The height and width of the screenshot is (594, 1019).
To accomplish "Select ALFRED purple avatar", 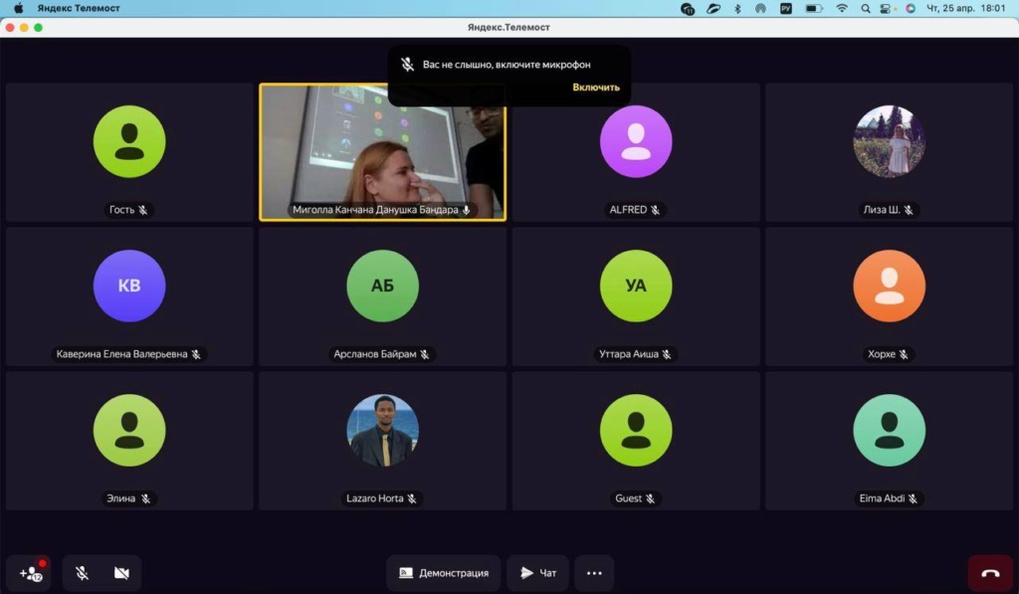I will tap(636, 141).
